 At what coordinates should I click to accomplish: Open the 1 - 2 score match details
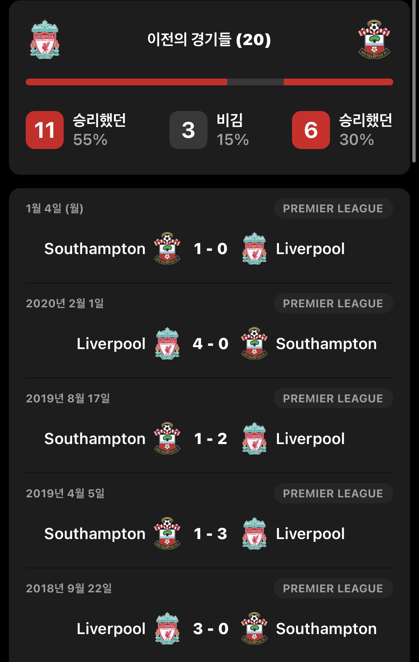(209, 438)
